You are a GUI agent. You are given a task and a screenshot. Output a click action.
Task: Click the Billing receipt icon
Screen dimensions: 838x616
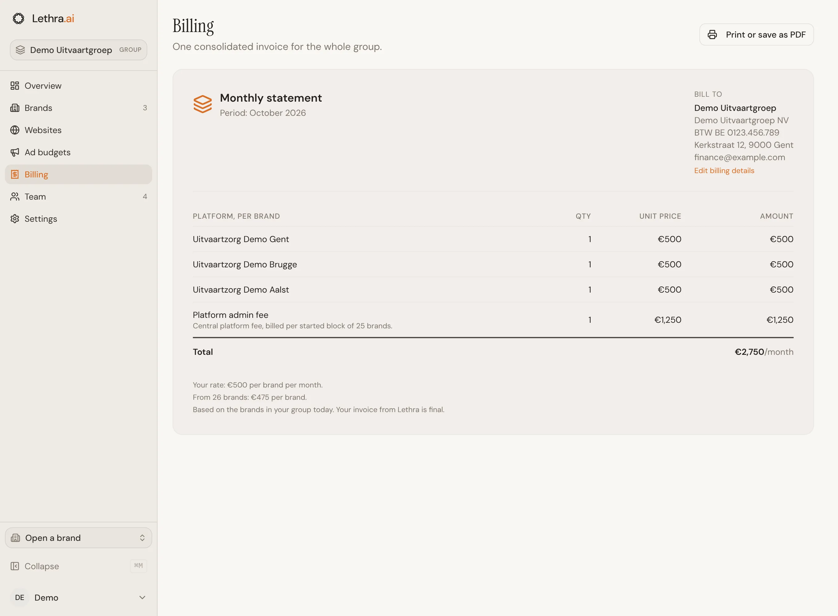click(14, 175)
